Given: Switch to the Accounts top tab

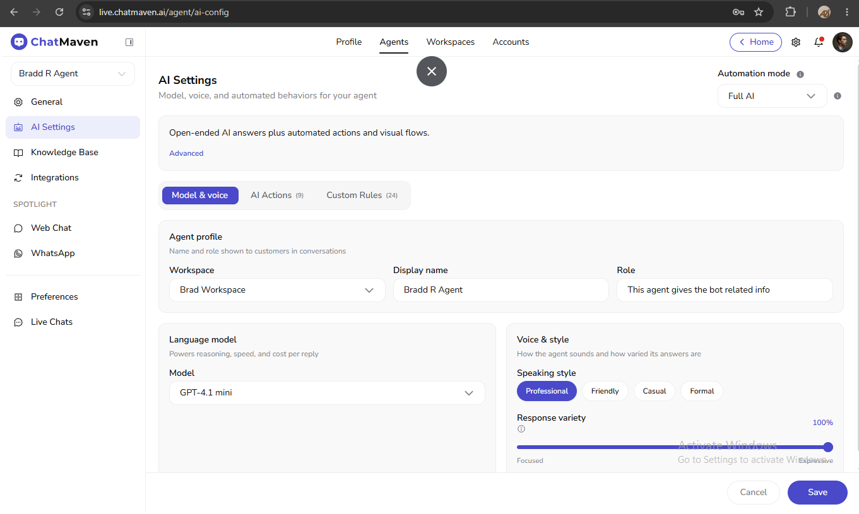Looking at the screenshot, I should pyautogui.click(x=511, y=42).
